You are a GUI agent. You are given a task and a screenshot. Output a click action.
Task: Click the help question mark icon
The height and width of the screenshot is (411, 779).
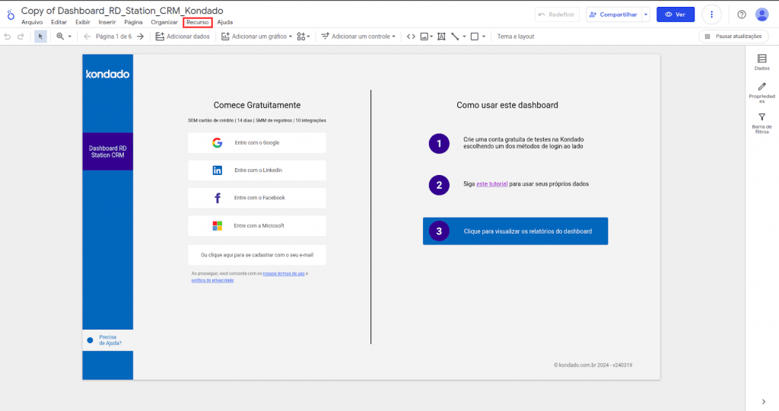[x=742, y=14]
